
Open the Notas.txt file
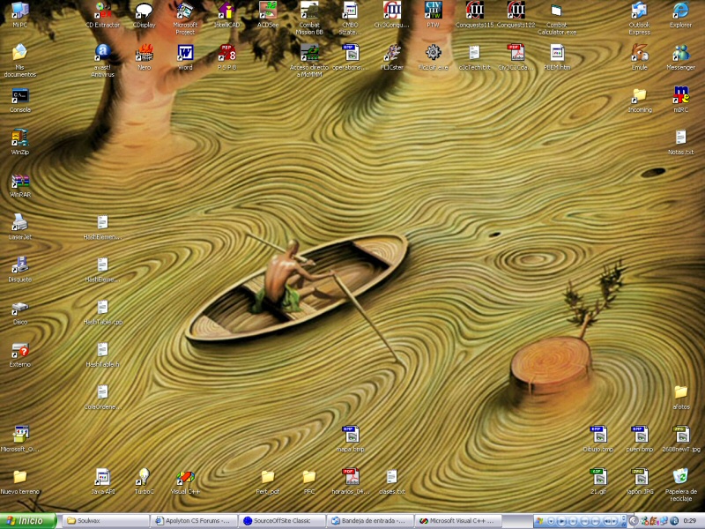click(x=680, y=138)
